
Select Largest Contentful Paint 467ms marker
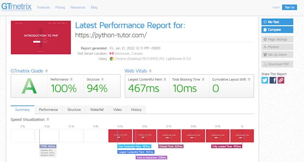[x=136, y=152]
